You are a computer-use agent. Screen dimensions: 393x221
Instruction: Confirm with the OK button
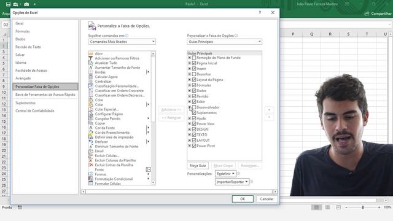tap(243, 199)
